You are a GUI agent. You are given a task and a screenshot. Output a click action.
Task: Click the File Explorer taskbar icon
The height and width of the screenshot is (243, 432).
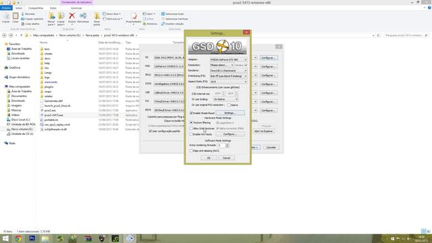[x=45, y=238]
